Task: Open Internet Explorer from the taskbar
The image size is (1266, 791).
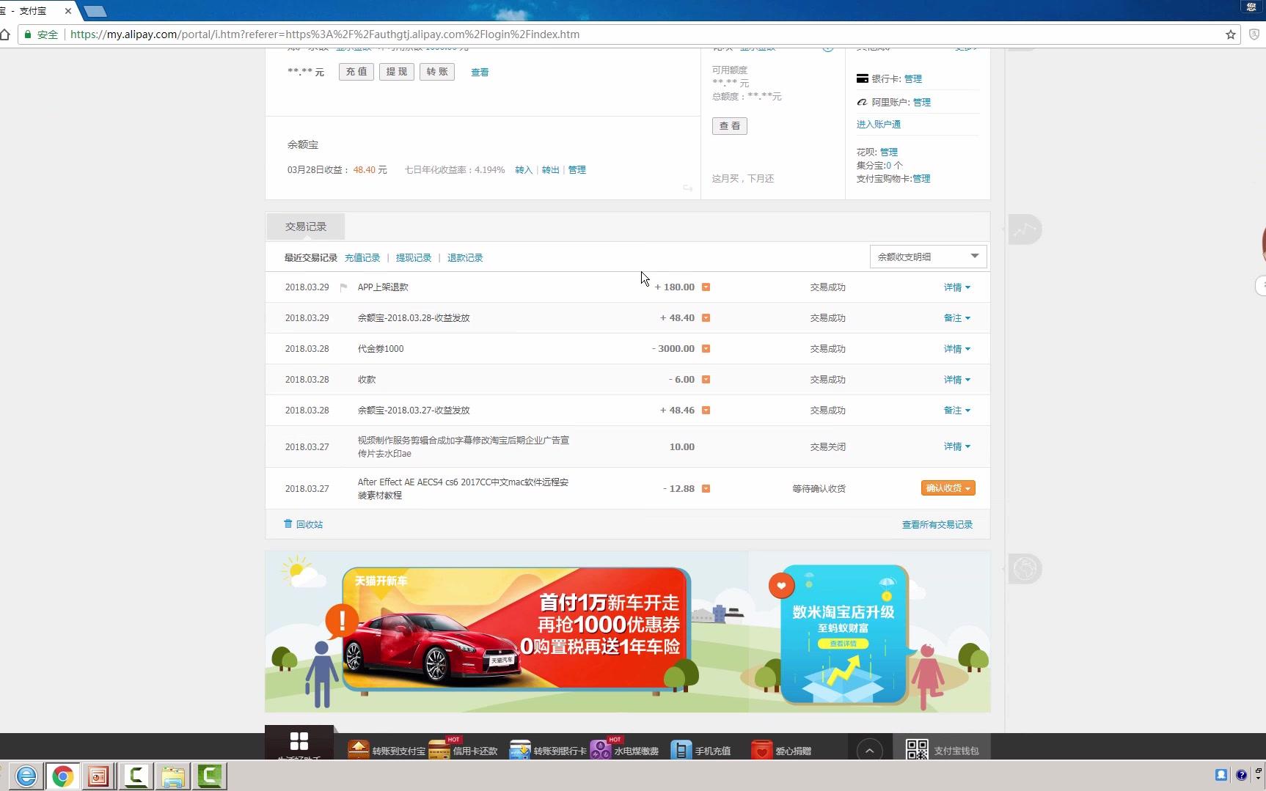Action: (26, 776)
